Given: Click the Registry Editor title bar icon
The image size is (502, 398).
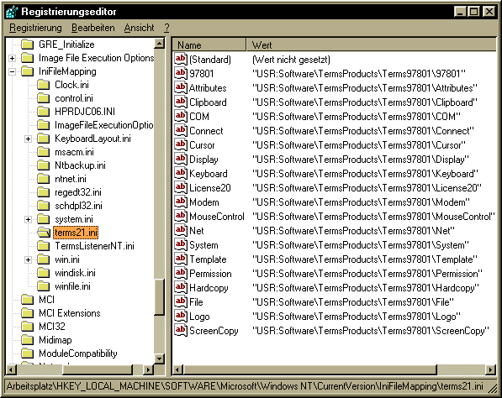Looking at the screenshot, I should [12, 12].
